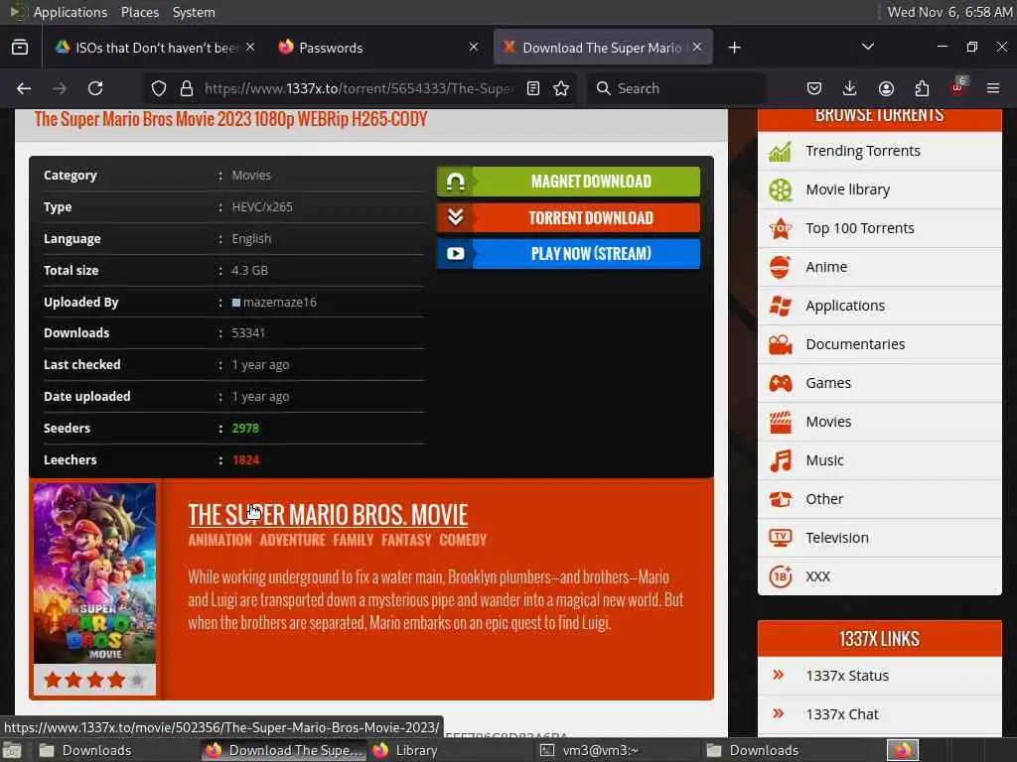Image resolution: width=1017 pixels, height=762 pixels.
Task: Close the ISOs tab
Action: [250, 47]
